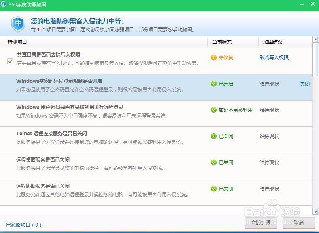Click the 取消写入权限 link
Viewport: 319px width, 233px height.
(274, 58)
